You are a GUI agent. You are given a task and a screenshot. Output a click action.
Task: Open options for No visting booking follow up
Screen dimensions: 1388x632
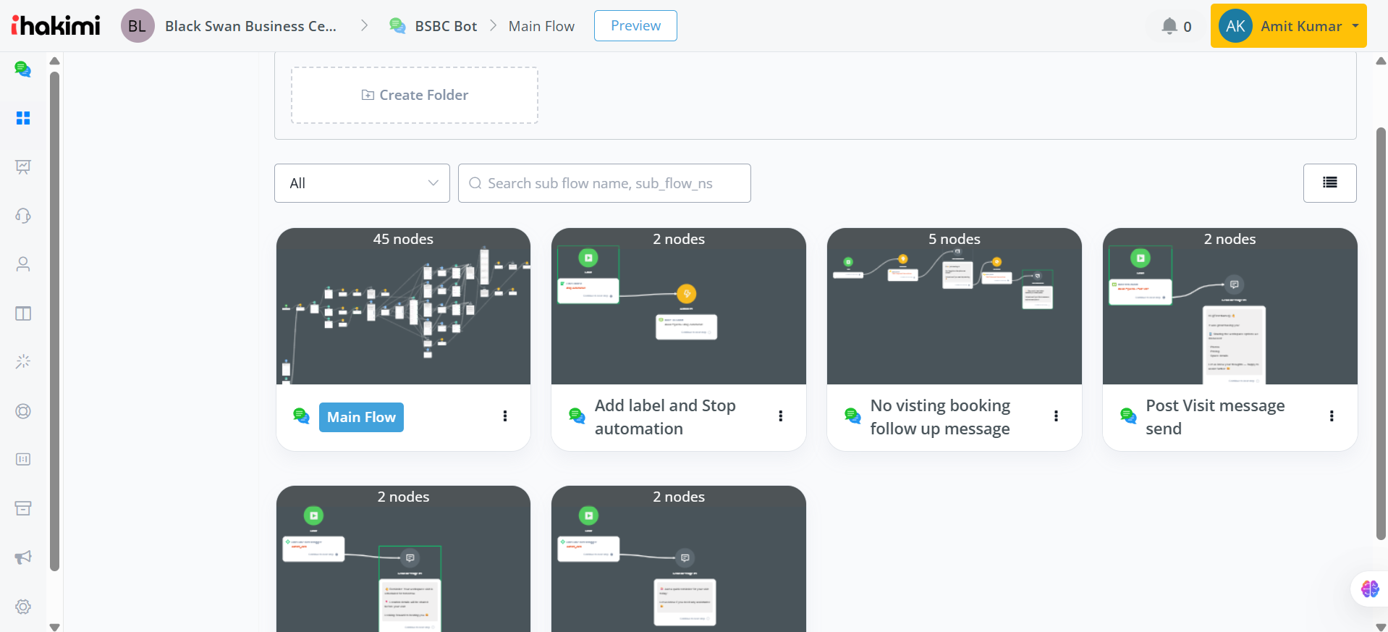[1056, 416]
